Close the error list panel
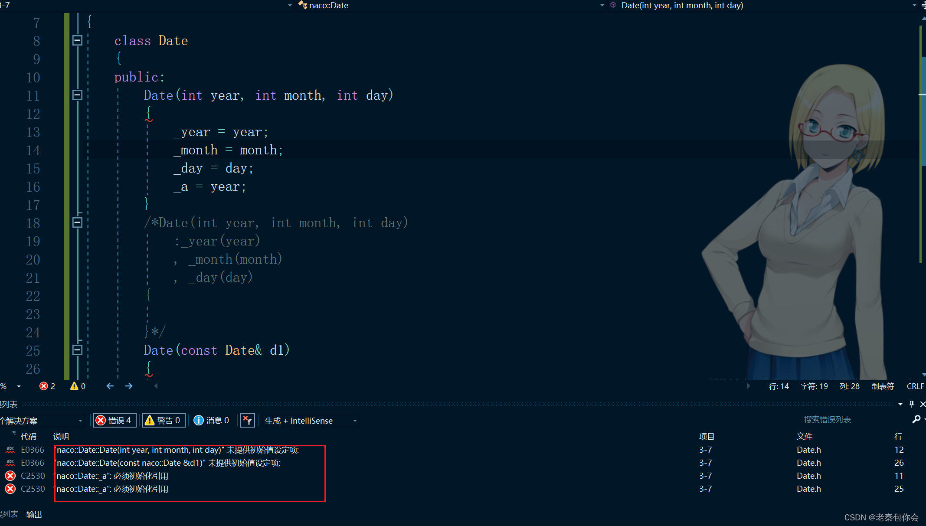Screen dimensions: 926x526 (923, 404)
